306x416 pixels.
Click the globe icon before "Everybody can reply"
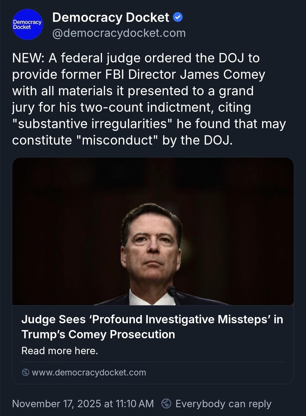coord(166,404)
